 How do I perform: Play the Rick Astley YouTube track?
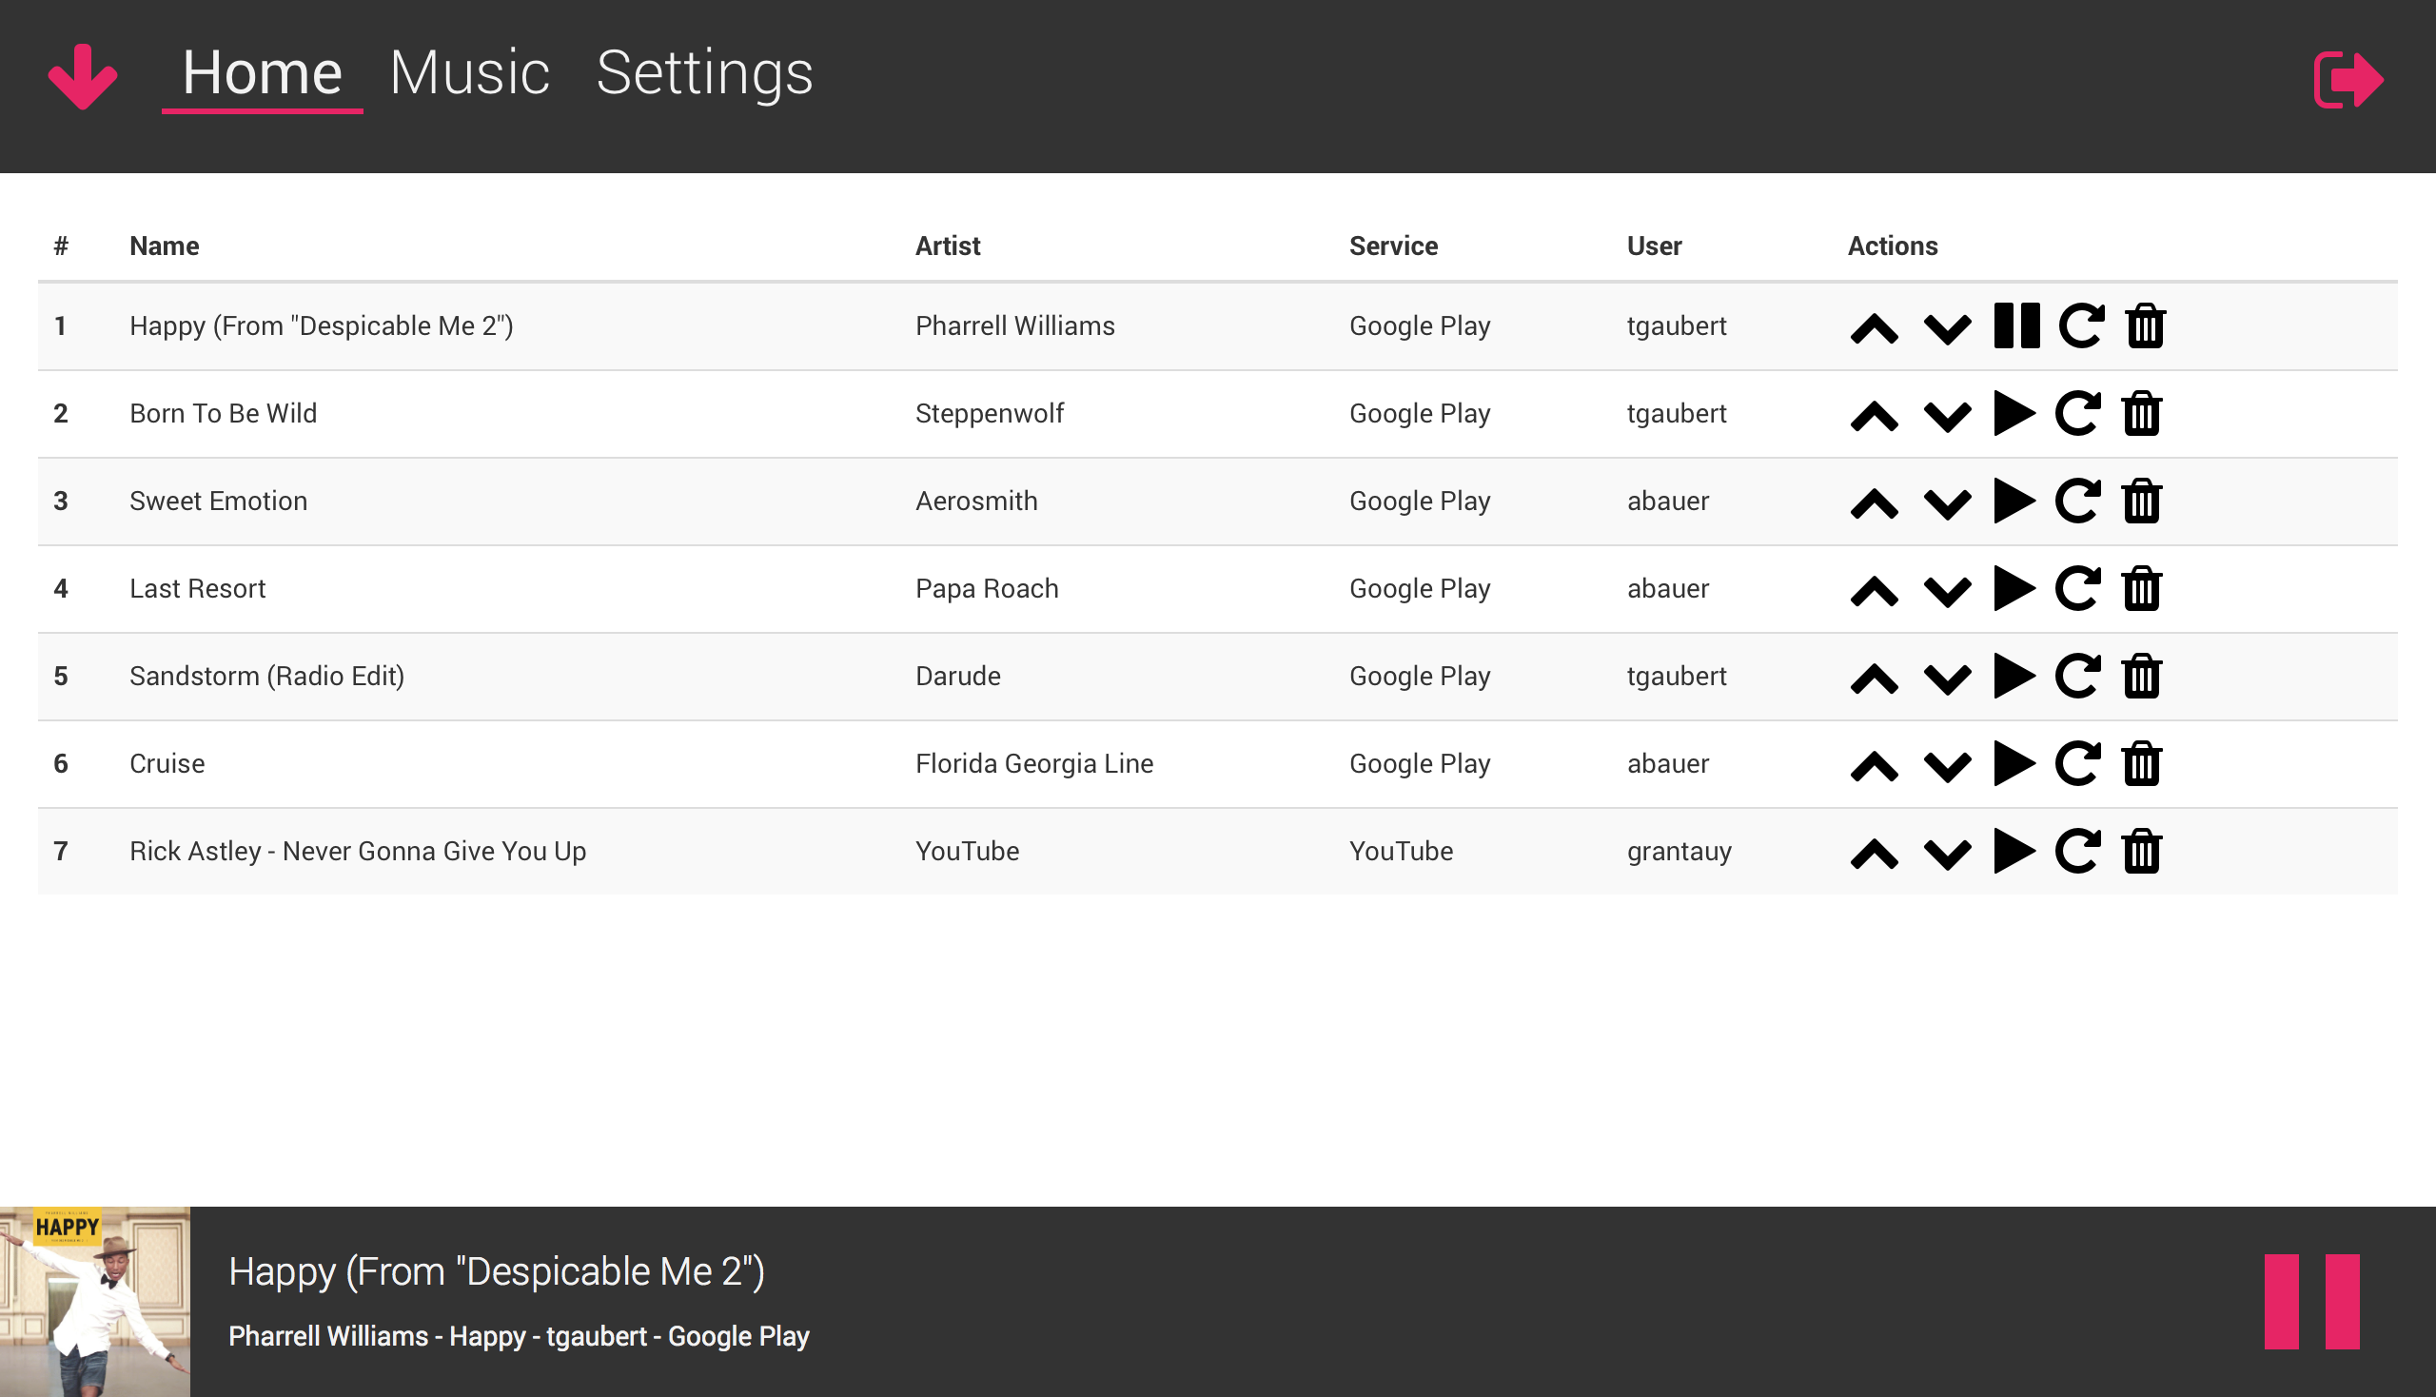coord(2014,851)
